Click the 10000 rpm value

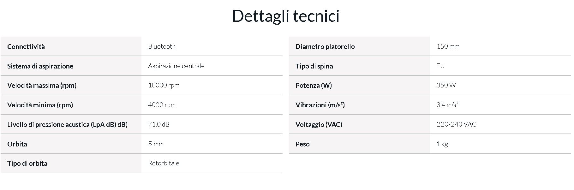click(x=164, y=85)
